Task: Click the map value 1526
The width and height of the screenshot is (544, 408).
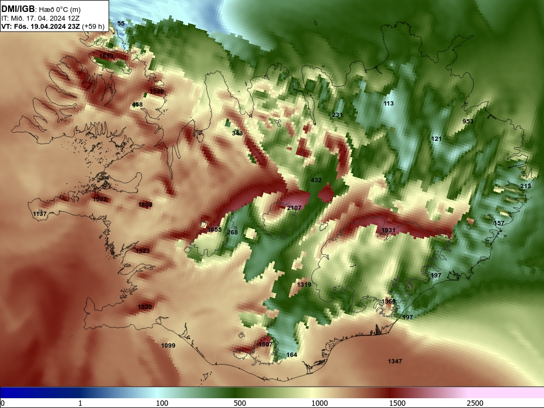Action: (x=157, y=91)
